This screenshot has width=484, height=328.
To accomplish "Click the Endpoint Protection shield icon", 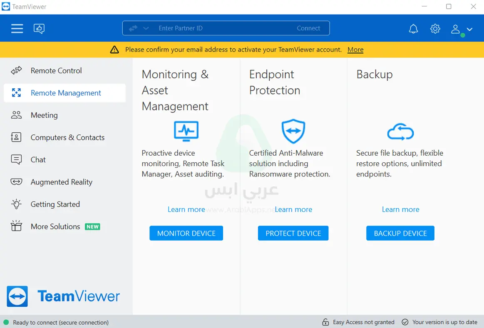I will tap(293, 132).
